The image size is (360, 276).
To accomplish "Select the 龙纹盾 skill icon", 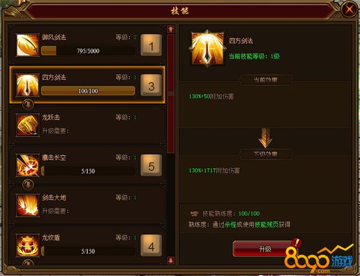I will pos(28,245).
